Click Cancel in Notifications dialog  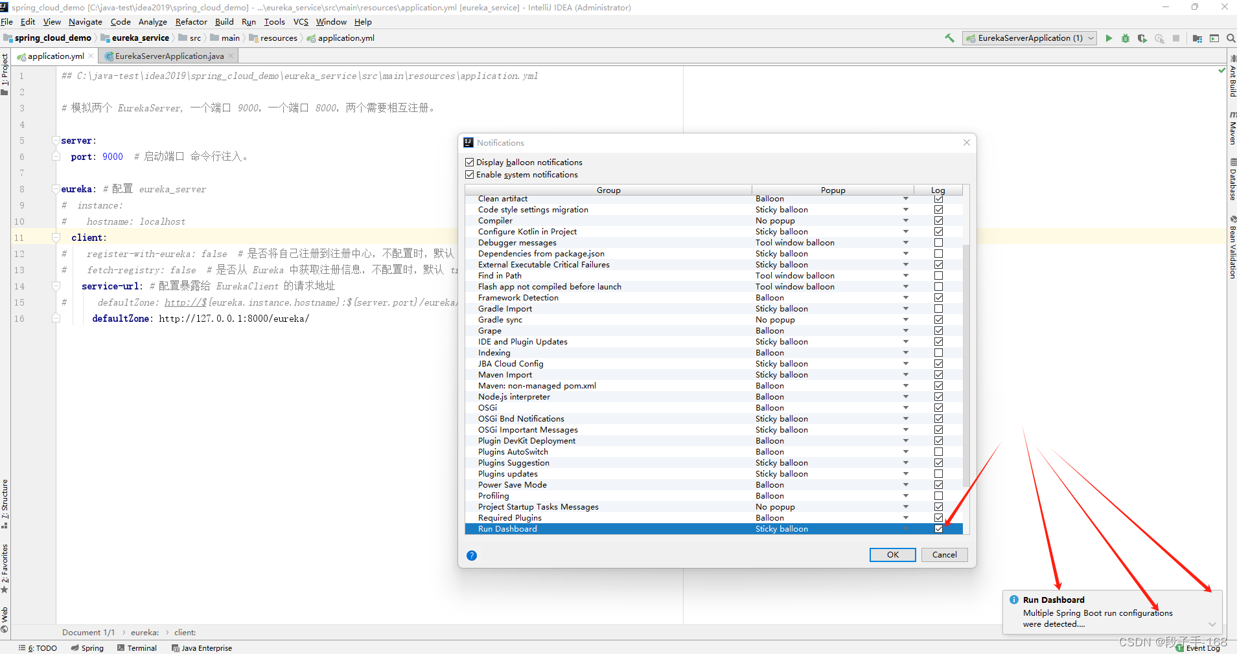click(x=944, y=554)
